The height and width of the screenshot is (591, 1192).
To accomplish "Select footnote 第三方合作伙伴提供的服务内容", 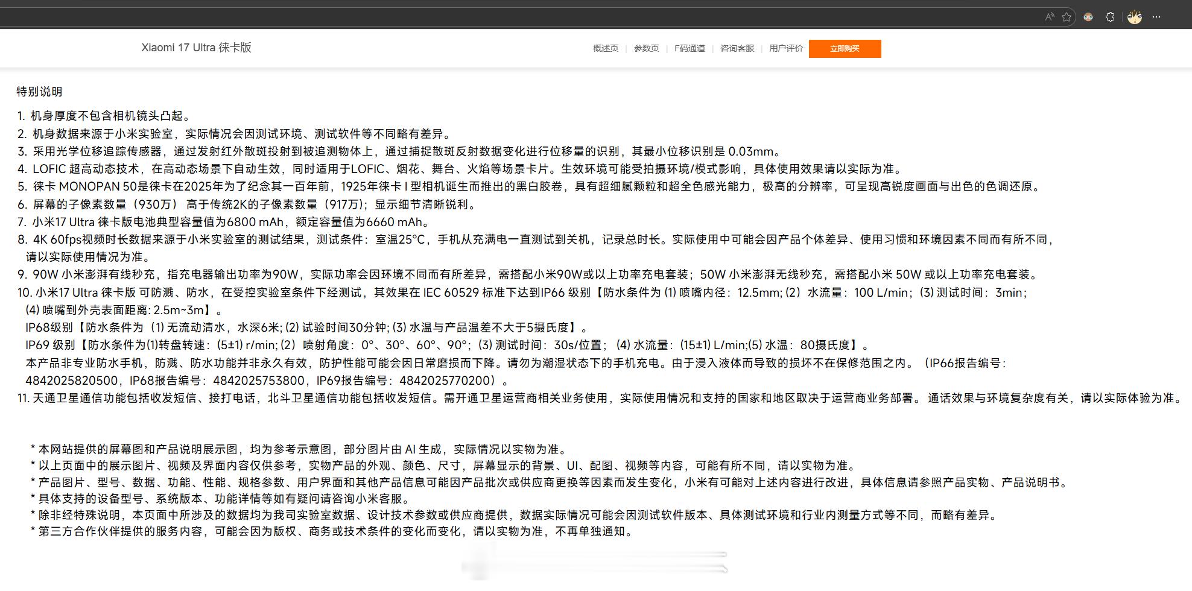I will coord(333,531).
